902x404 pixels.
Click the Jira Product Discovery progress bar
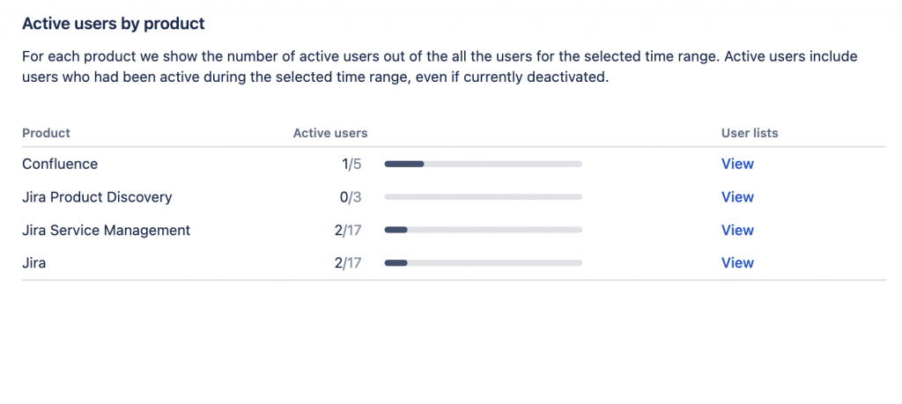(x=483, y=197)
